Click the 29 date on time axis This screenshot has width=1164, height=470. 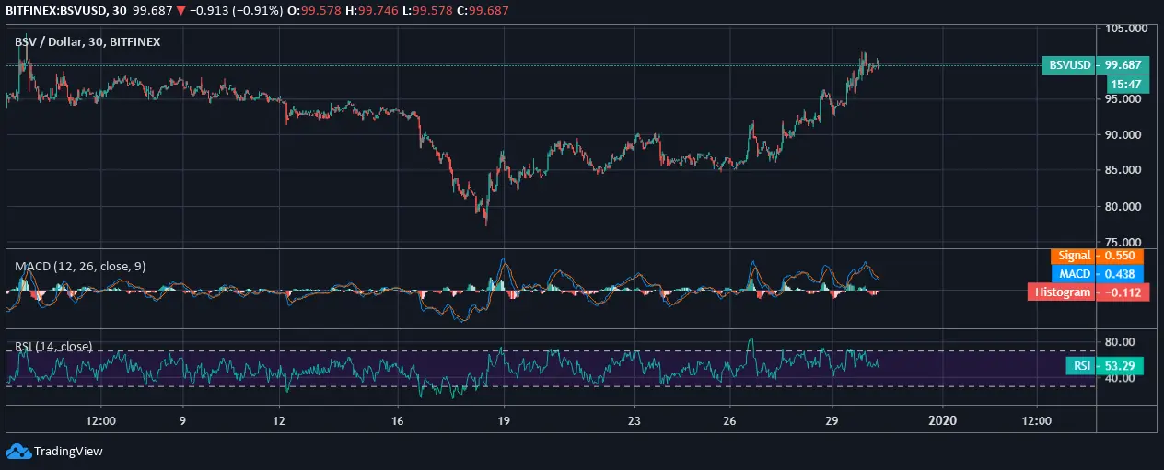pyautogui.click(x=832, y=419)
